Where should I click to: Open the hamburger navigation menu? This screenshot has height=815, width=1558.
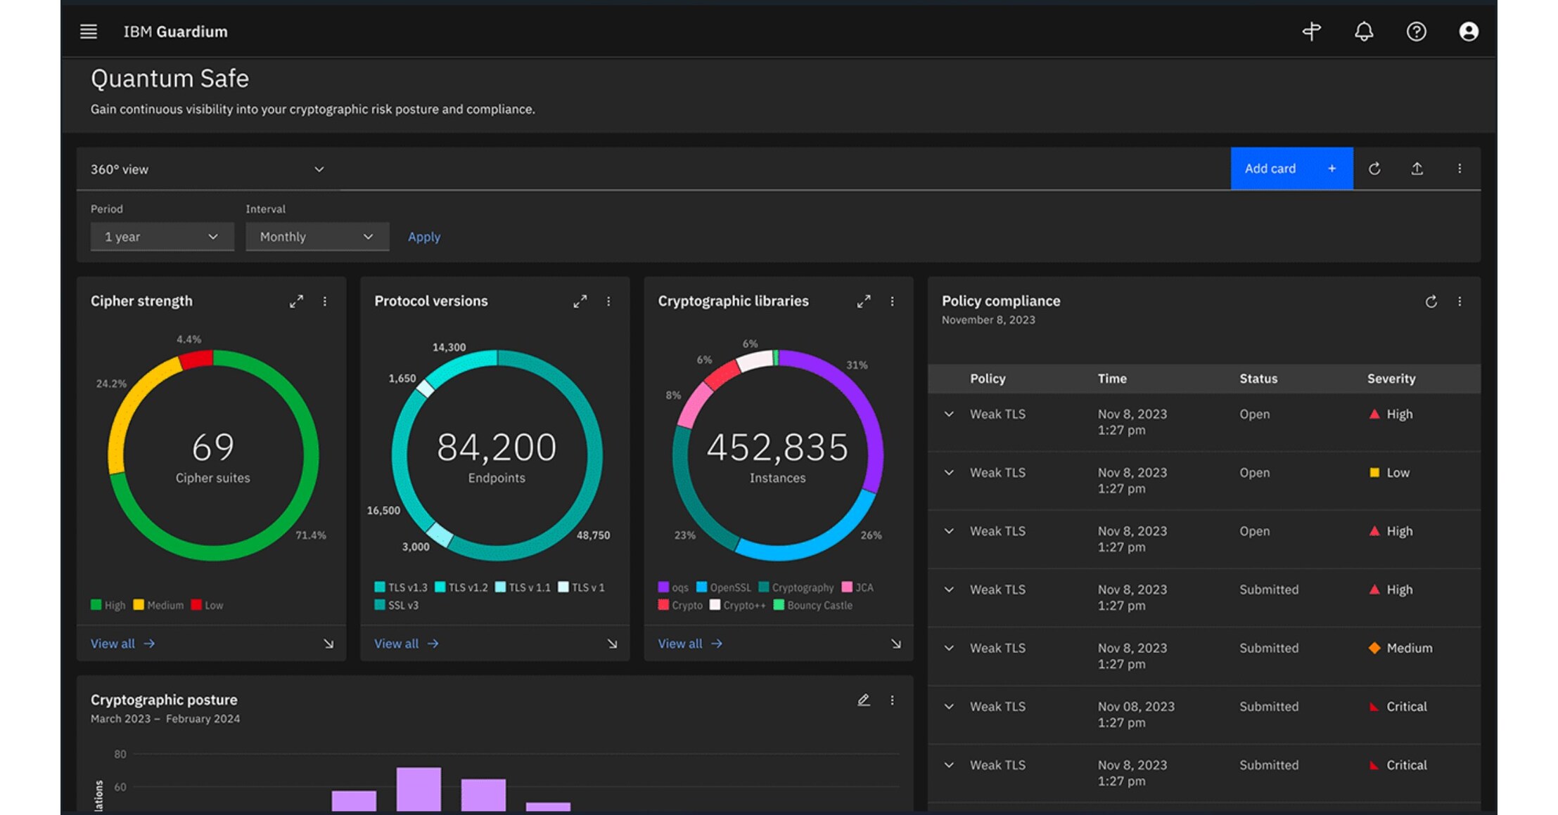click(88, 32)
